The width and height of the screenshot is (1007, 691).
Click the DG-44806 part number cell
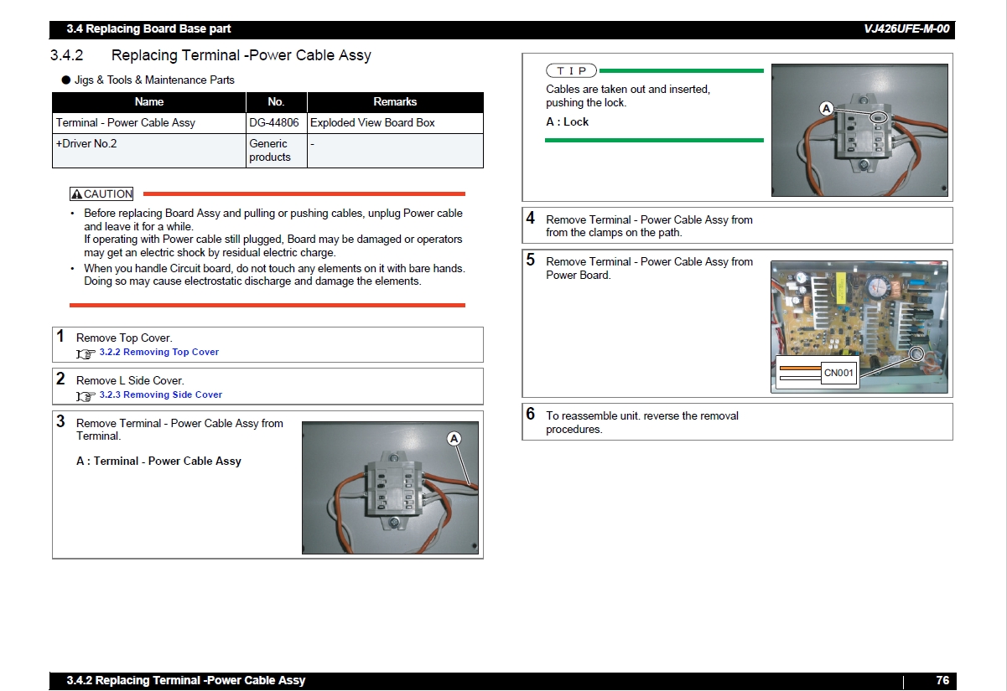click(x=273, y=123)
